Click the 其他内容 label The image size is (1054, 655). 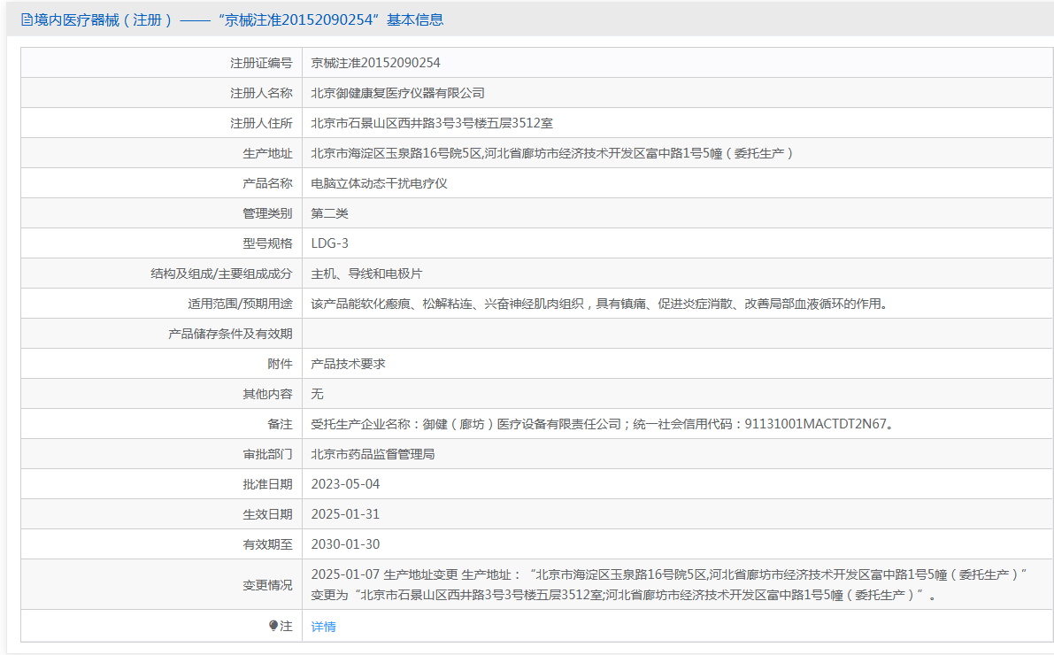(267, 393)
